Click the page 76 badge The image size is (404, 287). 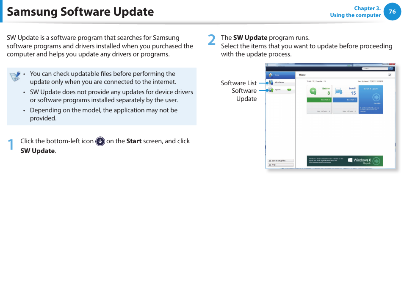tap(392, 11)
